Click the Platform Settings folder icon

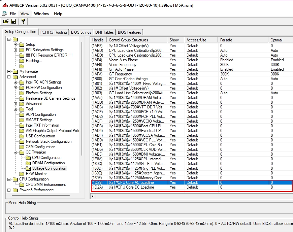click(x=22, y=93)
